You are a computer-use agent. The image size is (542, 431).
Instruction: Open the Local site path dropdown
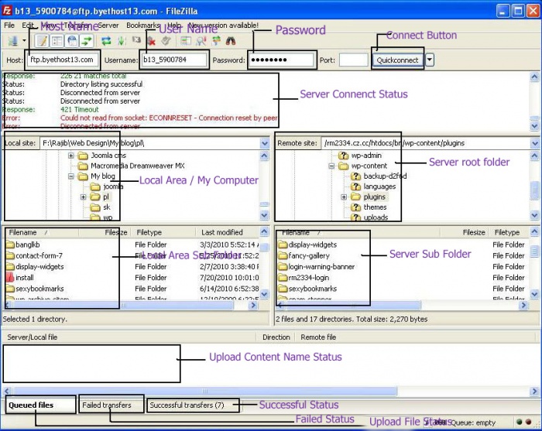pos(265,143)
